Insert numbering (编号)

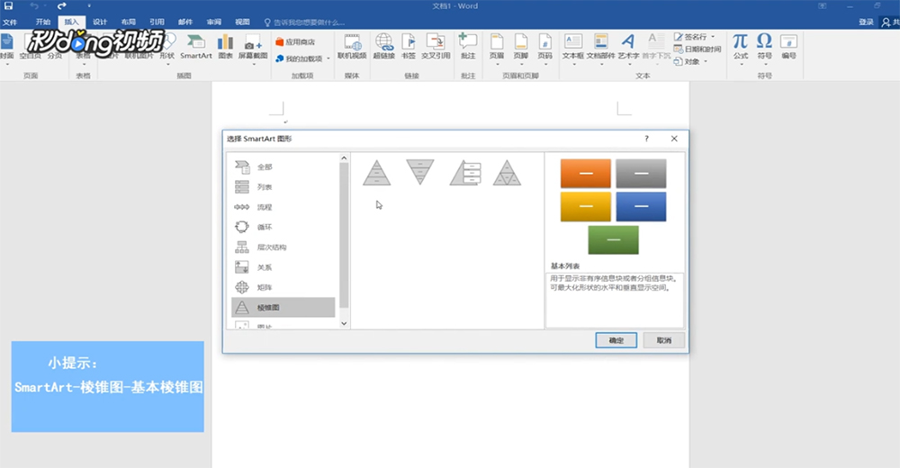(788, 47)
